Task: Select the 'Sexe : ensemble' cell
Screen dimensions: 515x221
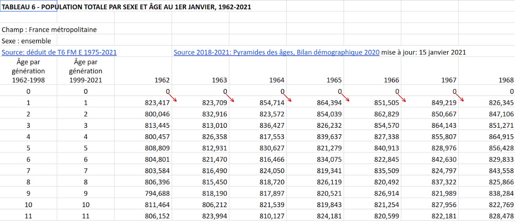Action: pyautogui.click(x=26, y=41)
